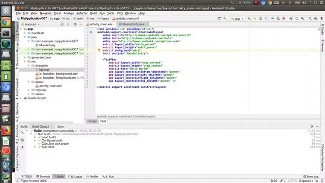Open the Run tool window button
The image size is (325, 183).
(108, 176)
